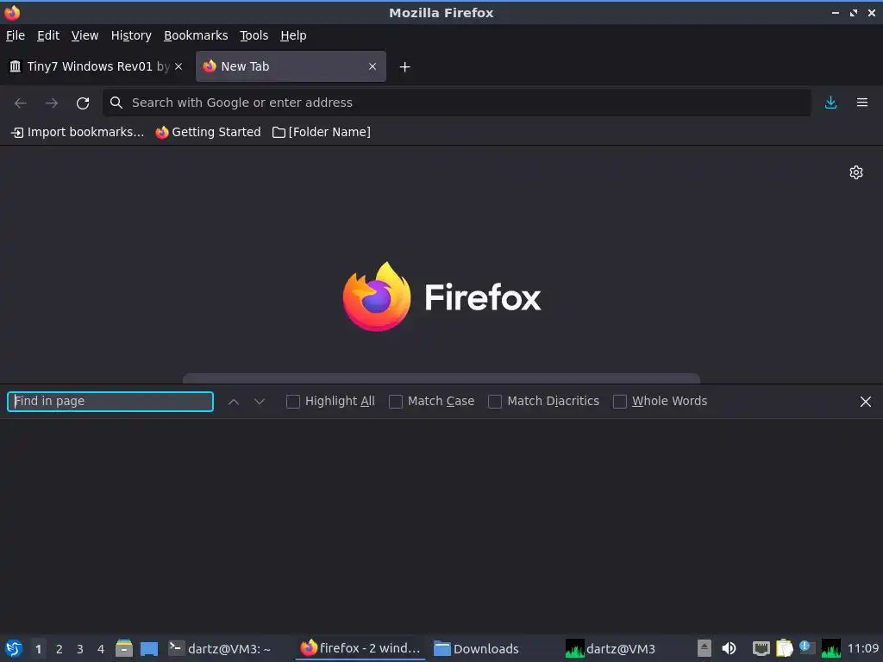Close the Tiny7 Windows Rev01 tab
Viewport: 883px width, 662px height.
pyautogui.click(x=178, y=66)
